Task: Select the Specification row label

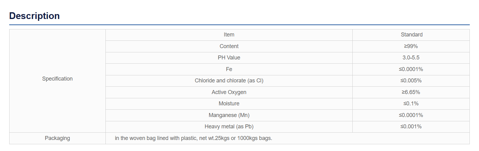Action: click(x=57, y=79)
